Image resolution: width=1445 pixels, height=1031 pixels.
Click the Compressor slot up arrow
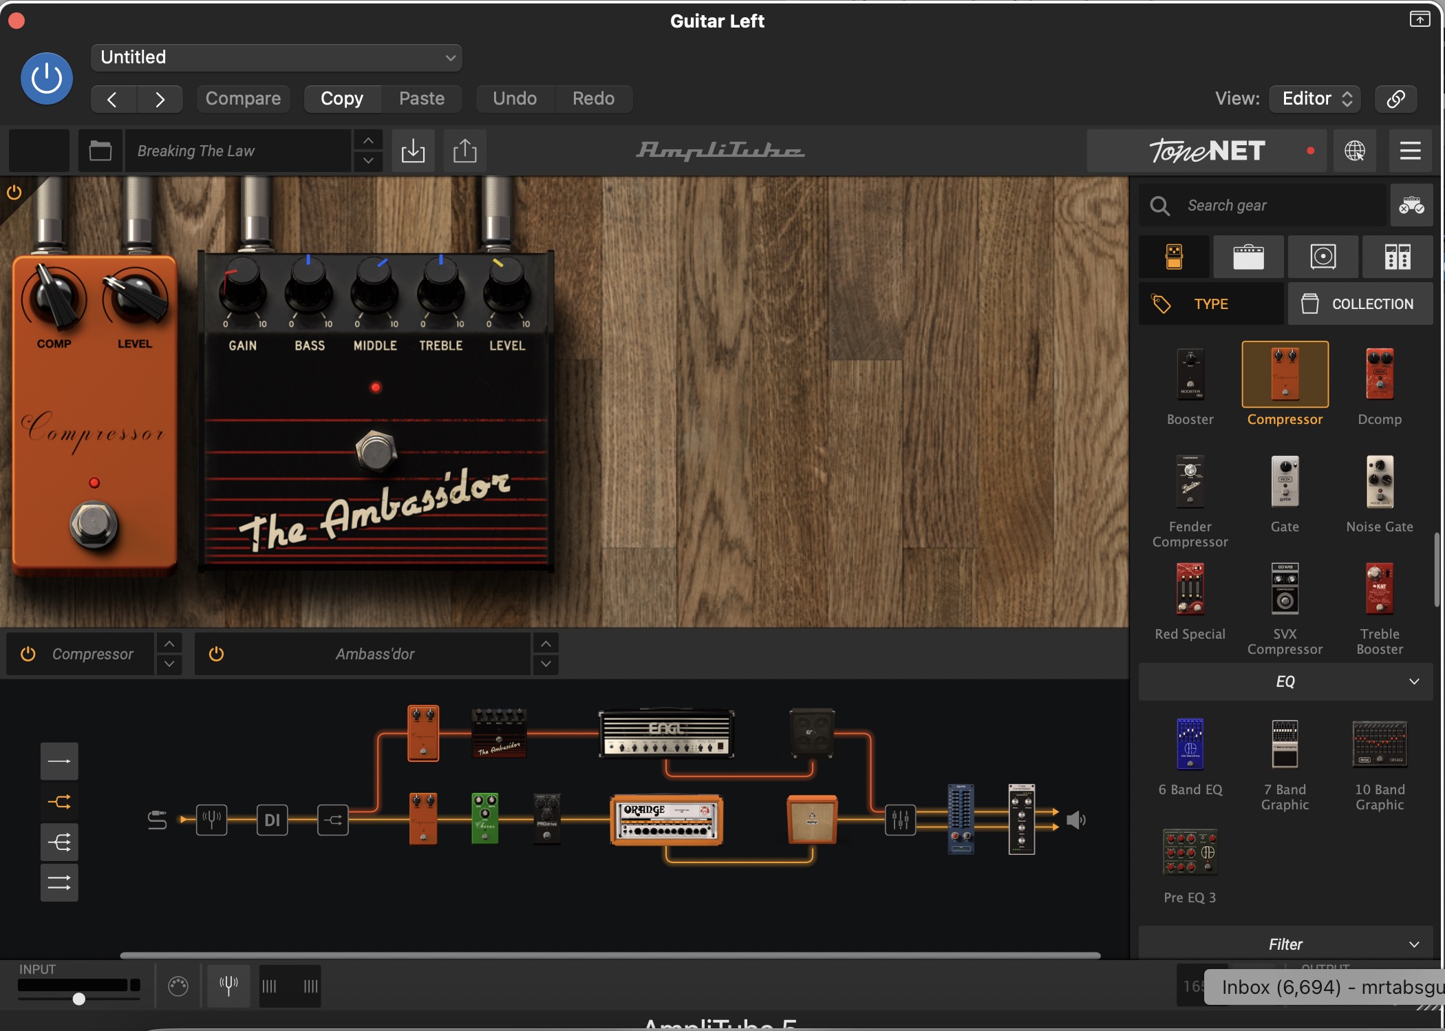click(x=169, y=644)
